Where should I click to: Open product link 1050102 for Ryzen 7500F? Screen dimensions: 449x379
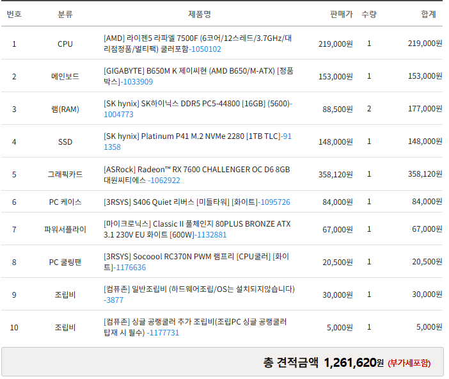(x=206, y=49)
